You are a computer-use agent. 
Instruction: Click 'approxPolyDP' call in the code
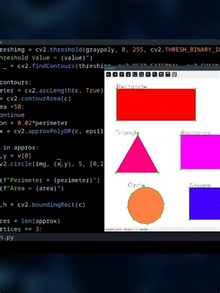pyautogui.click(x=50, y=131)
